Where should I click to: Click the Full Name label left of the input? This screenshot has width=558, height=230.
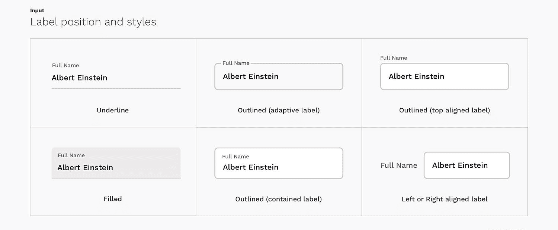pos(399,165)
